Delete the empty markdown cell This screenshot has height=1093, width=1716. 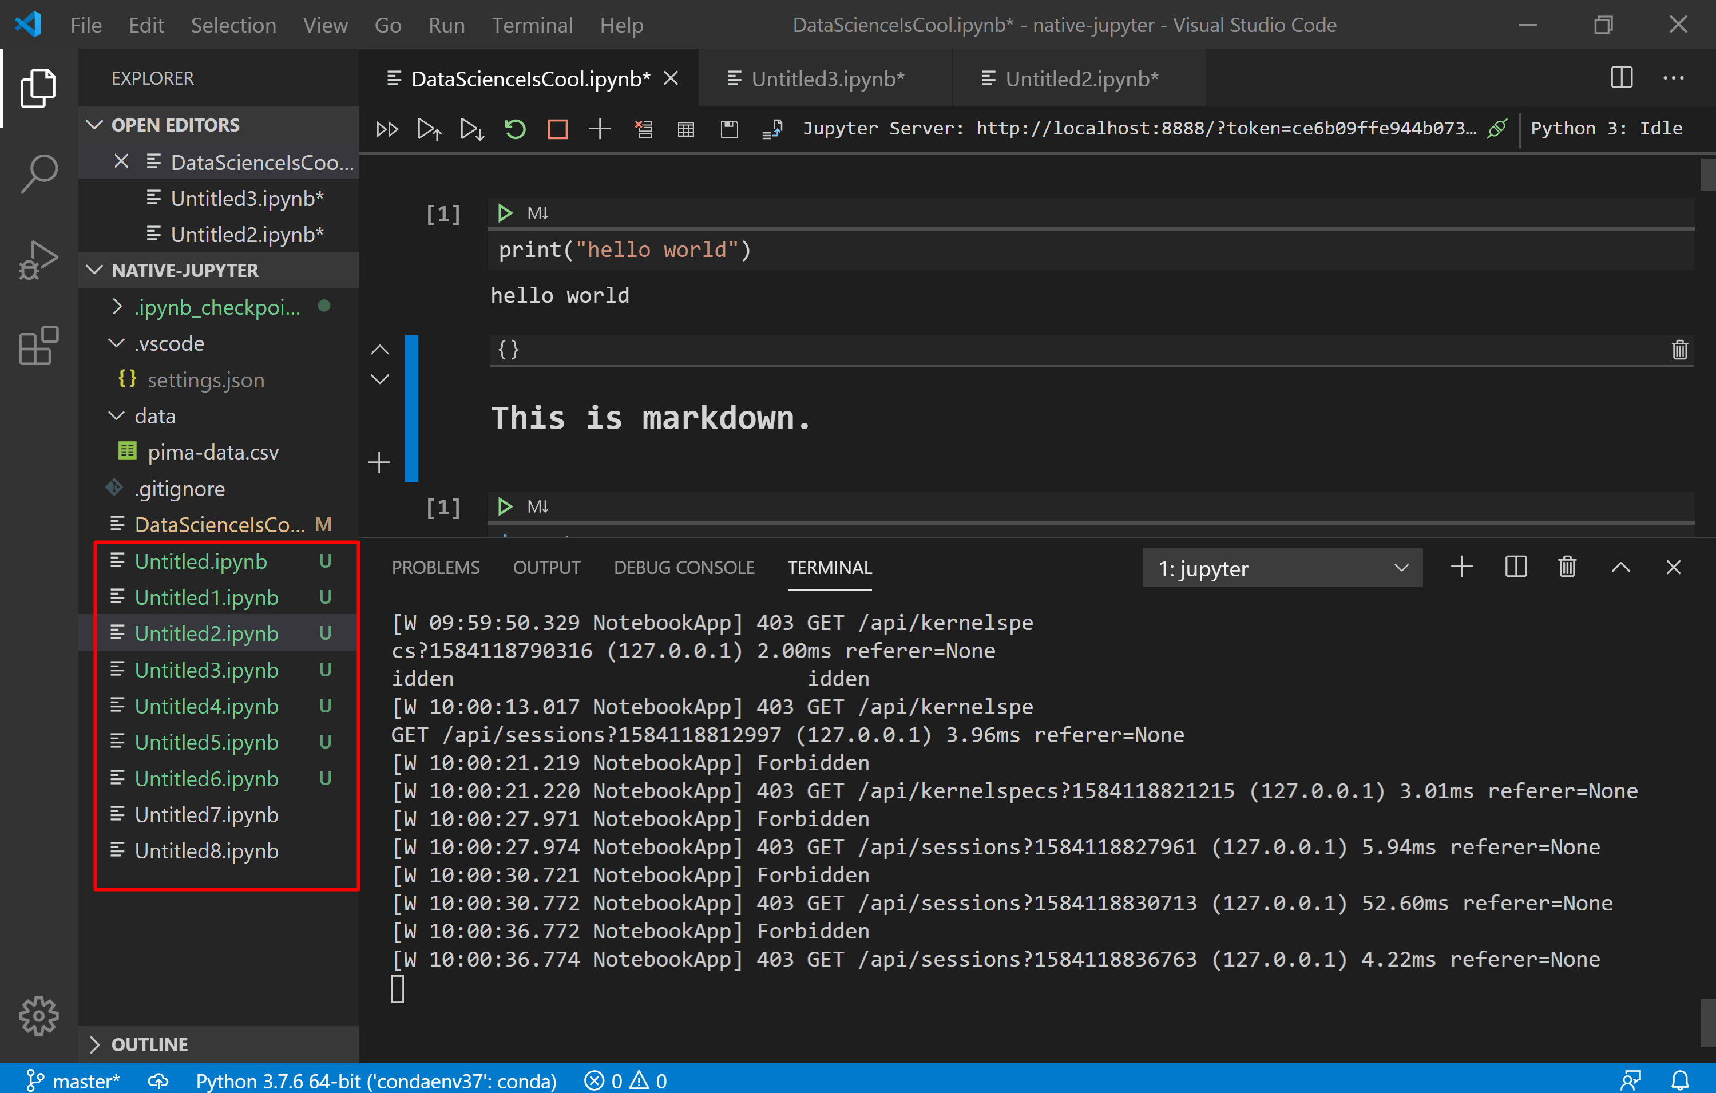pos(1679,350)
